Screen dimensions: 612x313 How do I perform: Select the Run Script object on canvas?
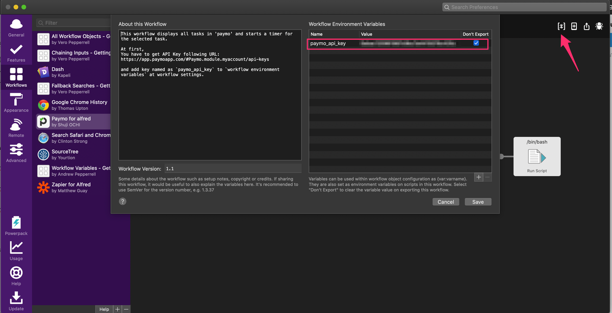point(537,157)
